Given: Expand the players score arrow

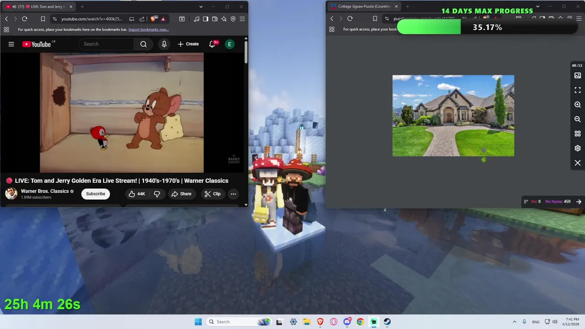Looking at the screenshot, I should pos(579,202).
